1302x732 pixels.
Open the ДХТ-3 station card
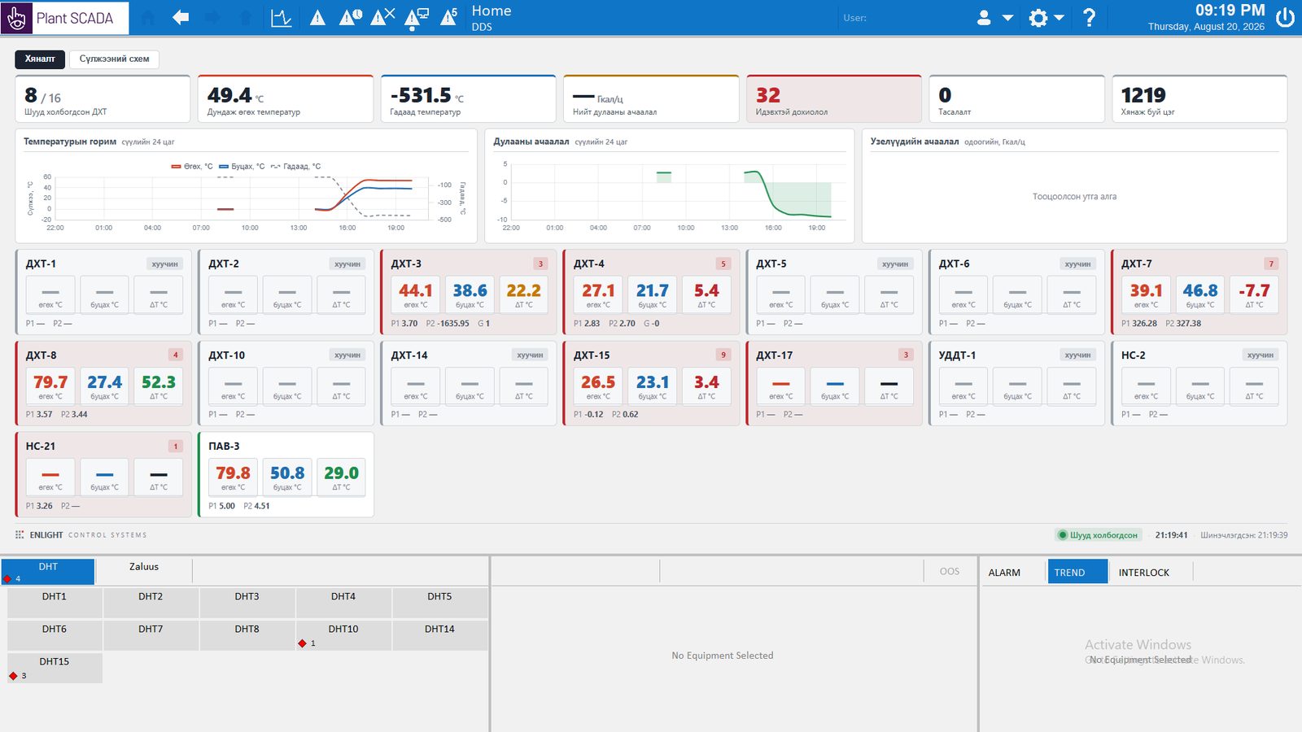point(468,292)
